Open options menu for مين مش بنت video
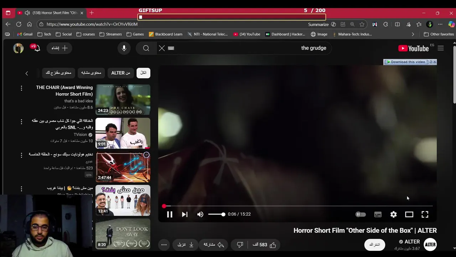This screenshot has height=257, width=456. pyautogui.click(x=21, y=188)
